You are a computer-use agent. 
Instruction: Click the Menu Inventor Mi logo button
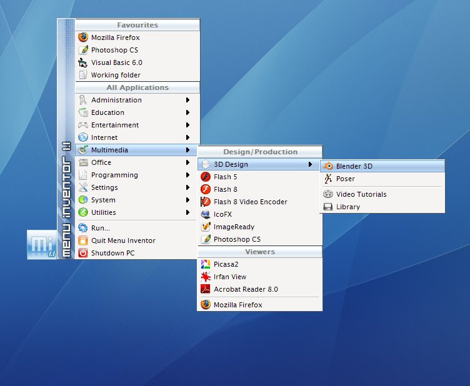(42, 245)
